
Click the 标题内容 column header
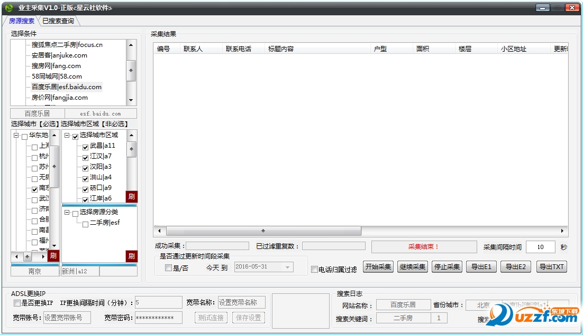coord(317,49)
